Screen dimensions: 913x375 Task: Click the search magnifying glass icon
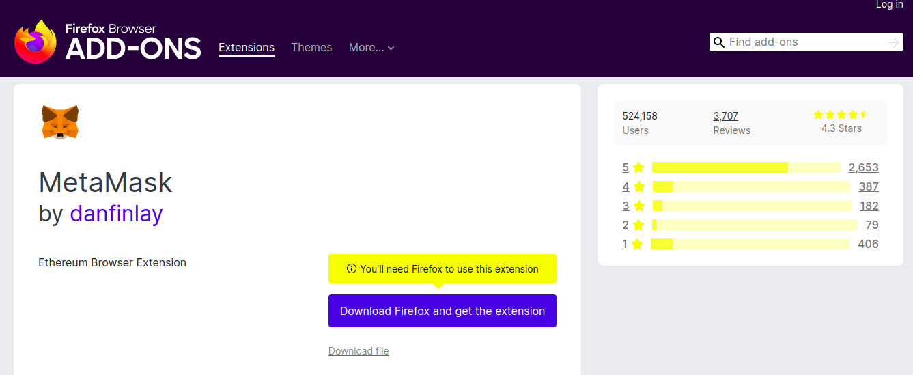click(x=718, y=42)
